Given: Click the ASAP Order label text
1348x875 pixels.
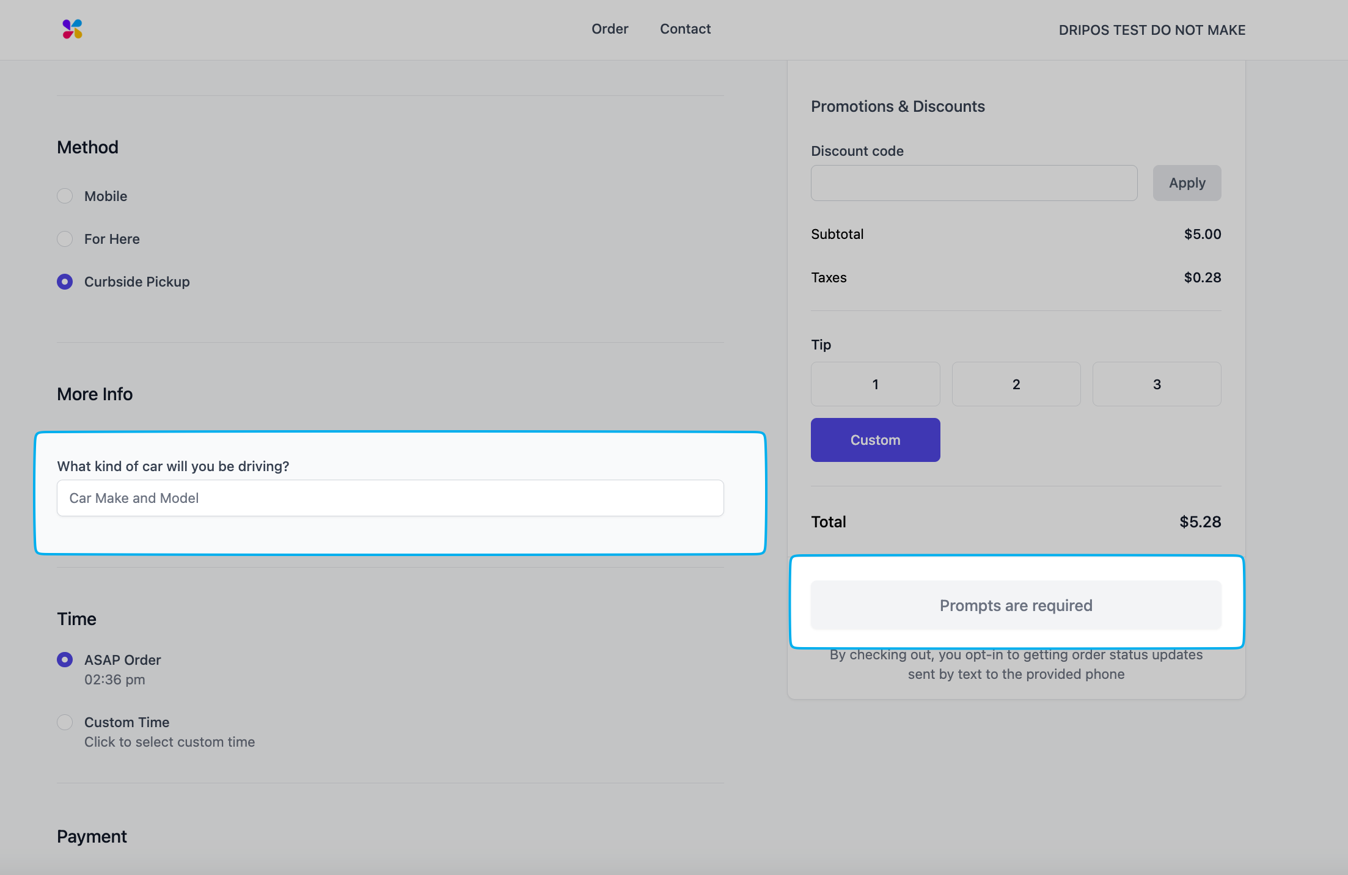Looking at the screenshot, I should click(x=122, y=660).
